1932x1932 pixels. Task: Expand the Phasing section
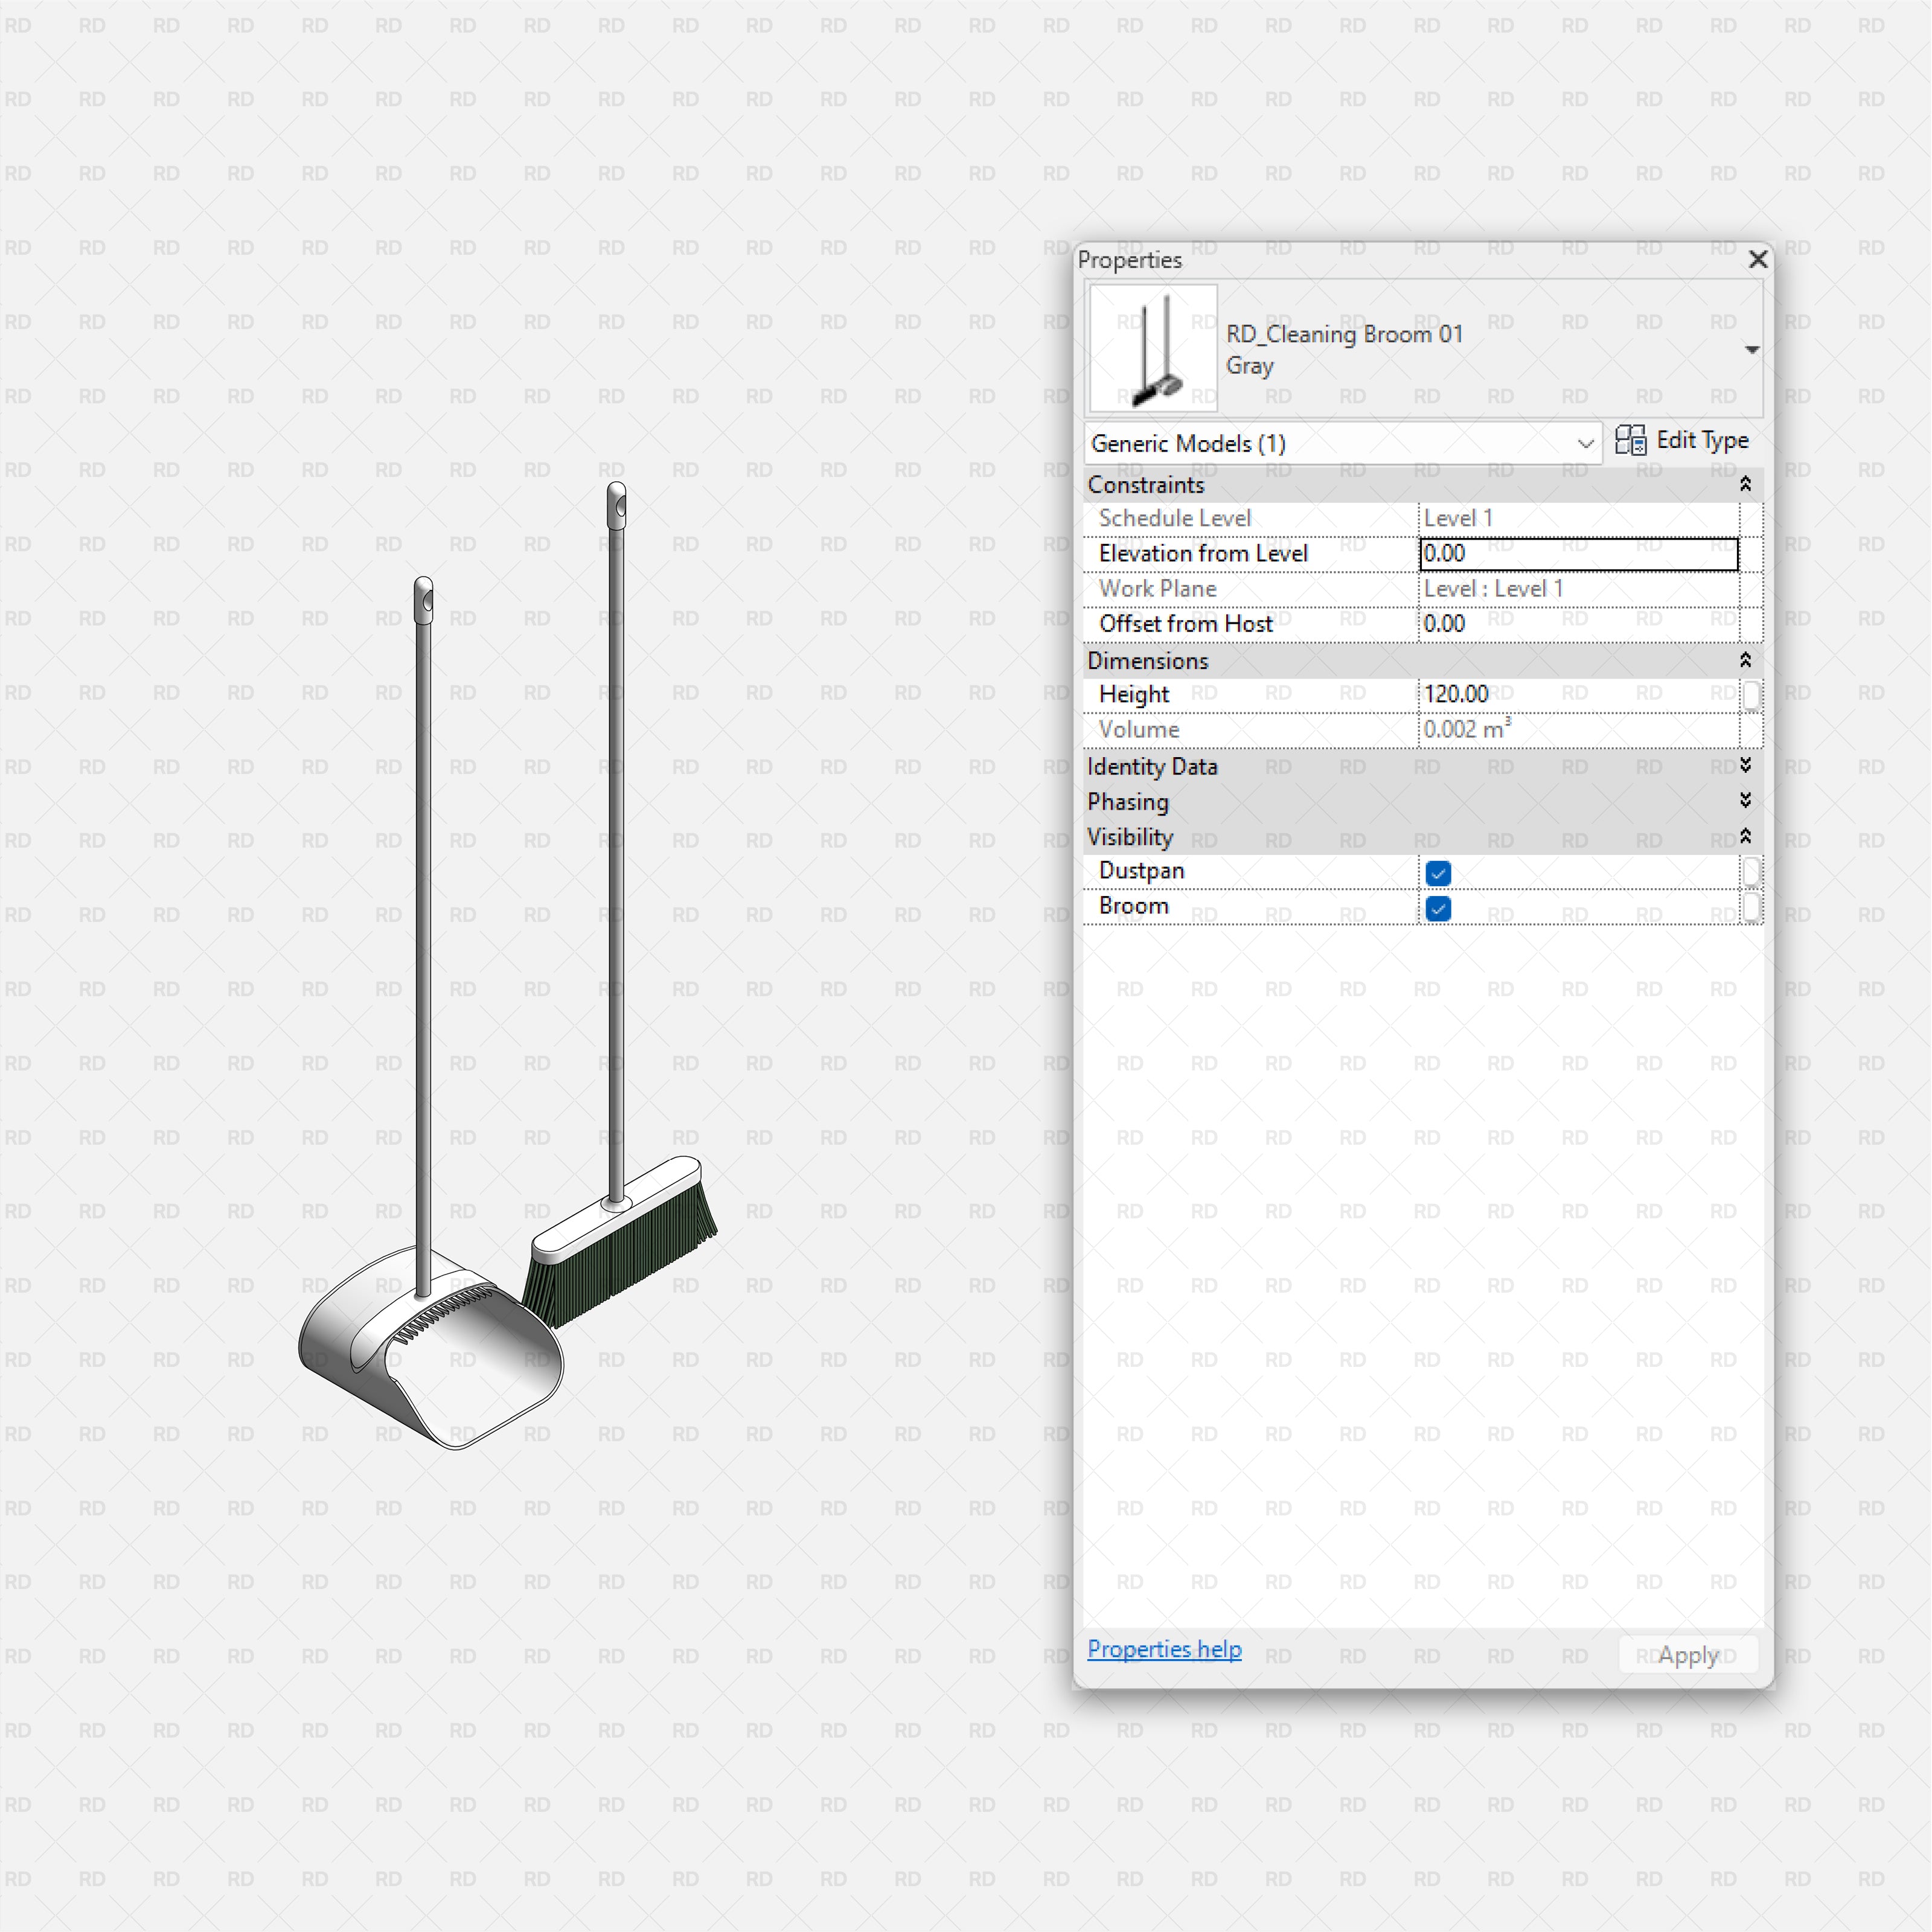(x=1745, y=801)
